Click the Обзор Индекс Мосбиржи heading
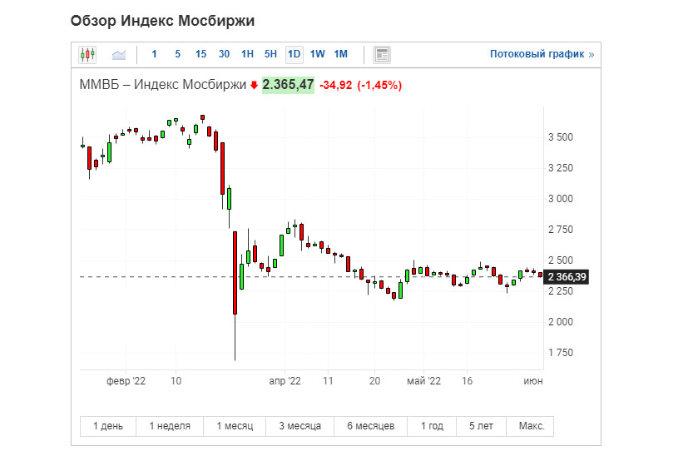Image resolution: width=693 pixels, height=456 pixels. [163, 21]
